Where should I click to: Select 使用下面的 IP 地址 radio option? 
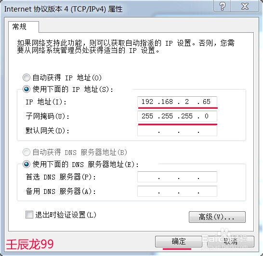(x=26, y=89)
